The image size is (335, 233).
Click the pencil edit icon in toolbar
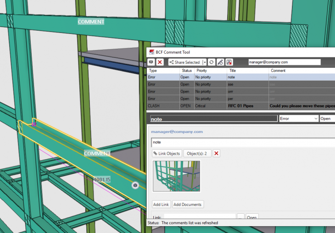tap(220, 62)
